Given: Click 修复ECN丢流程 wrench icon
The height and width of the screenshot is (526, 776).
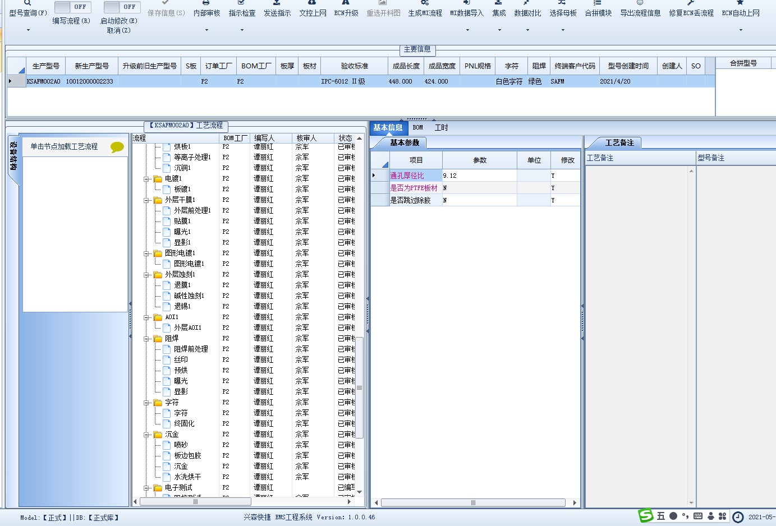Looking at the screenshot, I should pyautogui.click(x=691, y=3).
